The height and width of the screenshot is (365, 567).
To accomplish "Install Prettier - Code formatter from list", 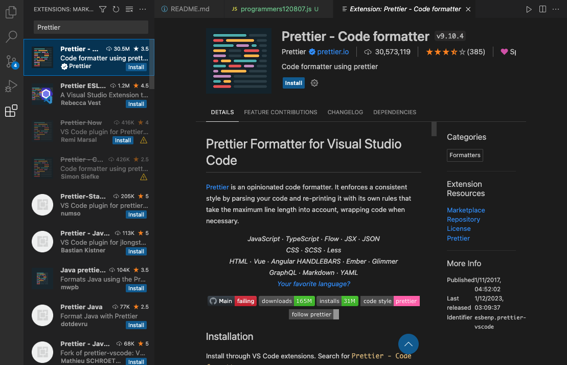I will coord(136,67).
